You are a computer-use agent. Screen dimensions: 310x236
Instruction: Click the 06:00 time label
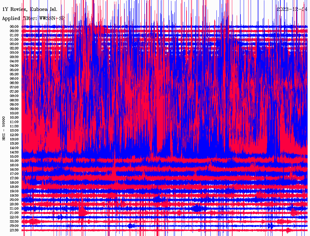15,79
